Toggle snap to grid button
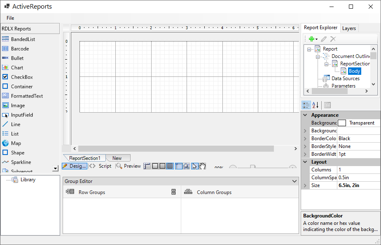381x245 pixels. coord(186,166)
